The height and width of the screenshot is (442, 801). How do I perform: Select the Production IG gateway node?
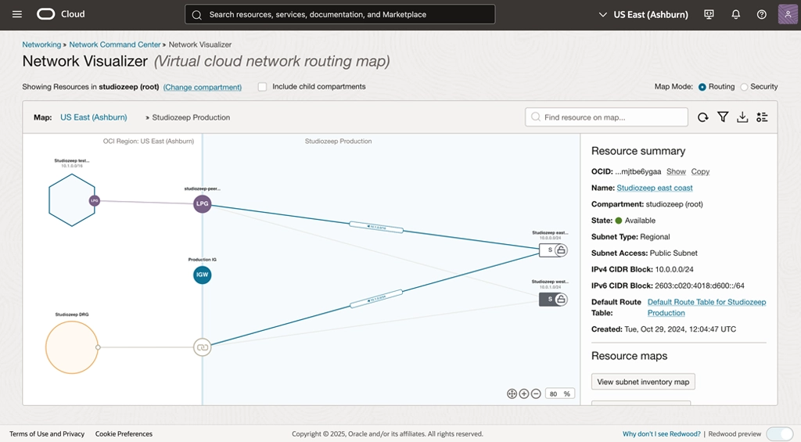tap(202, 275)
